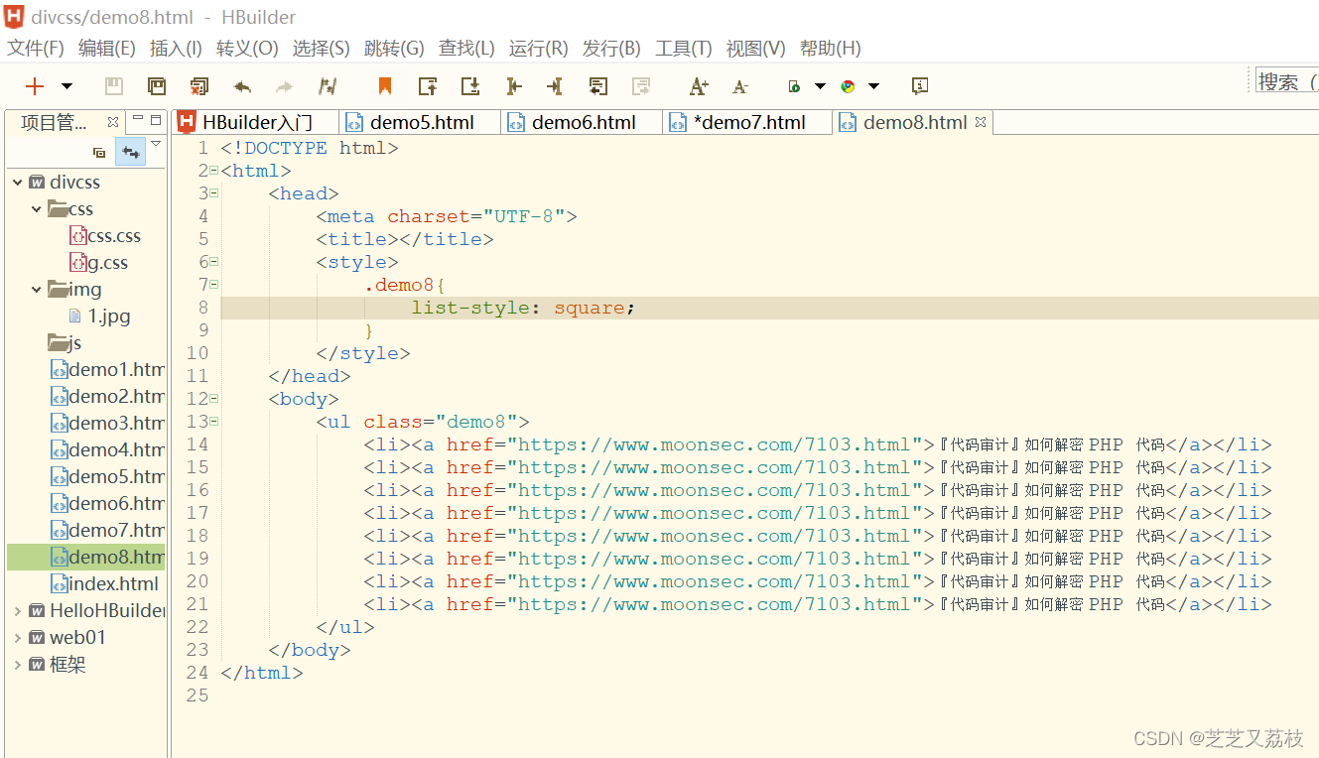1319x758 pixels.
Task: Select demo3.html in the project tree
Action: (x=107, y=424)
